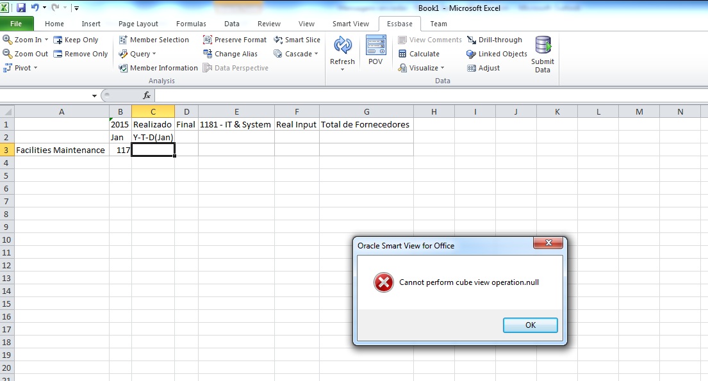The image size is (708, 381).
Task: Select the Keep Only tool
Action: (77, 39)
